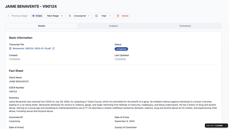Screen dimensions: 229x129
Task: Click the person icon beside Unassigned
Action: pyautogui.click(x=70, y=16)
